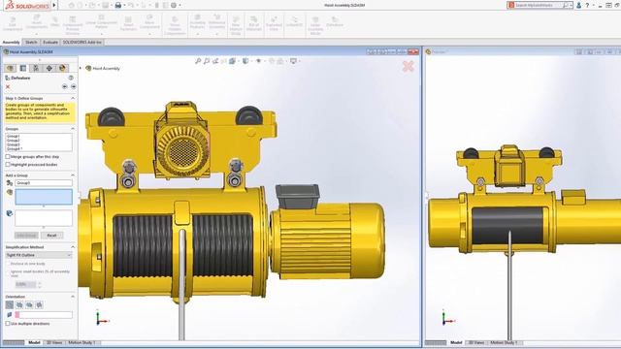Open 3D Views tab in Preview window

tap(476, 342)
